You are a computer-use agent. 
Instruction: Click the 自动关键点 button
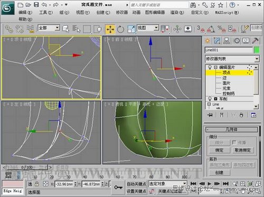pos(136,184)
